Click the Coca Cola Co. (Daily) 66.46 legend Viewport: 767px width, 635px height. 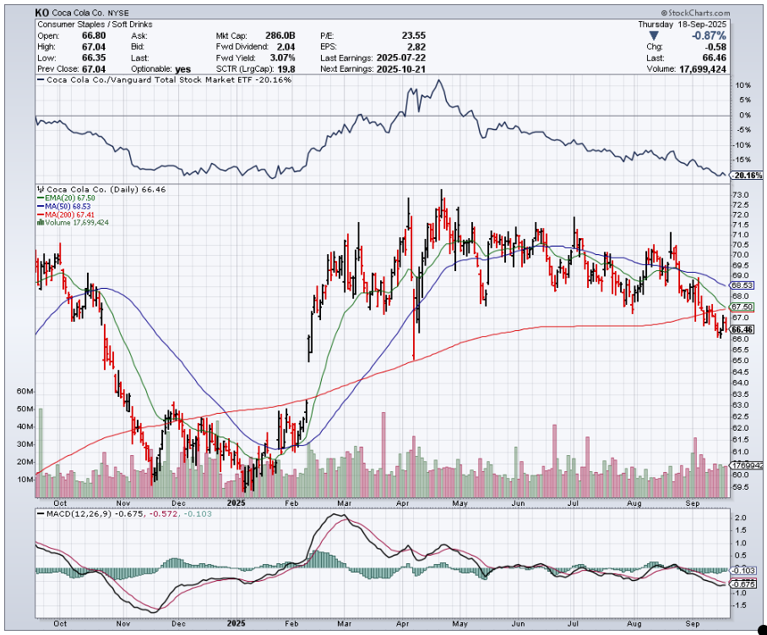point(101,189)
